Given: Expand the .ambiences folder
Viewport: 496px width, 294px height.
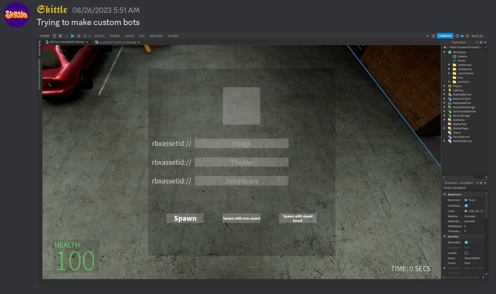Looking at the screenshot, I should pyautogui.click(x=449, y=65).
